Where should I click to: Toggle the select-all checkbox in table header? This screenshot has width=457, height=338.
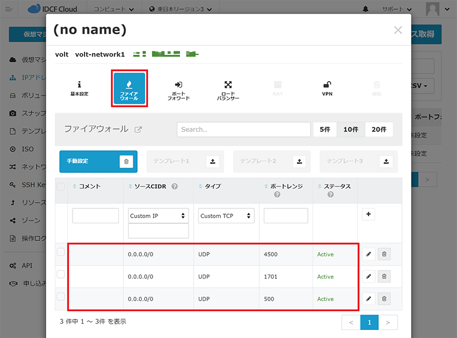pyautogui.click(x=61, y=186)
